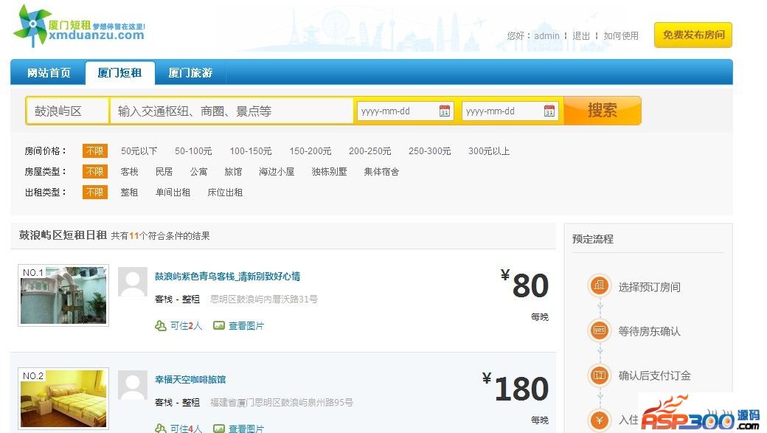This screenshot has height=433, width=767.
Task: Click the check-out date field
Action: pyautogui.click(x=510, y=111)
